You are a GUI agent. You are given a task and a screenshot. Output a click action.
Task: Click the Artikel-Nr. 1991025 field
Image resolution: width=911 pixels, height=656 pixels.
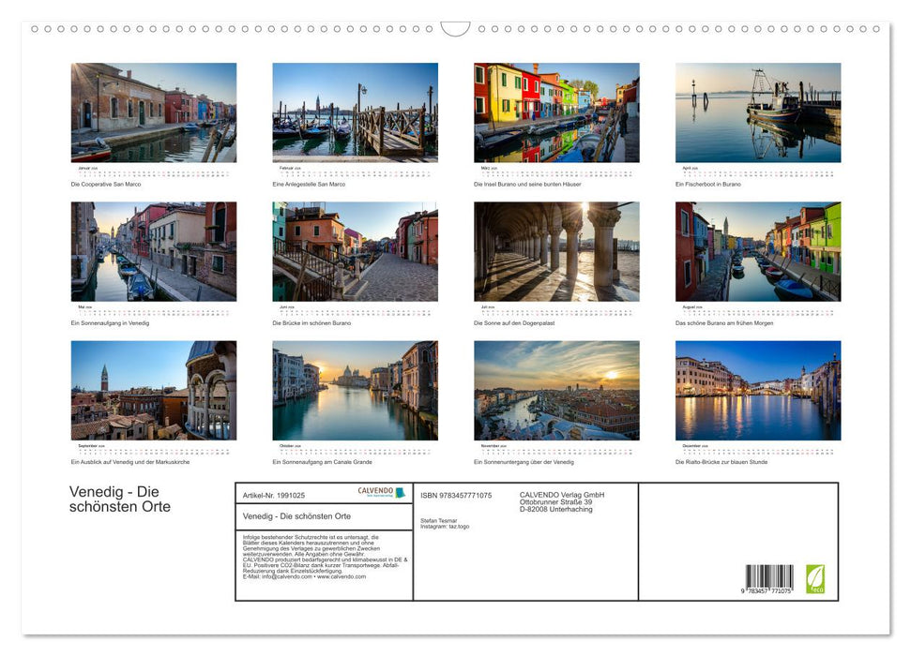tap(274, 495)
